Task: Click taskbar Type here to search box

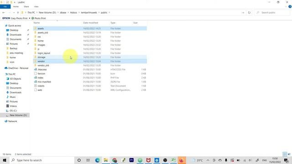Action: point(42,160)
